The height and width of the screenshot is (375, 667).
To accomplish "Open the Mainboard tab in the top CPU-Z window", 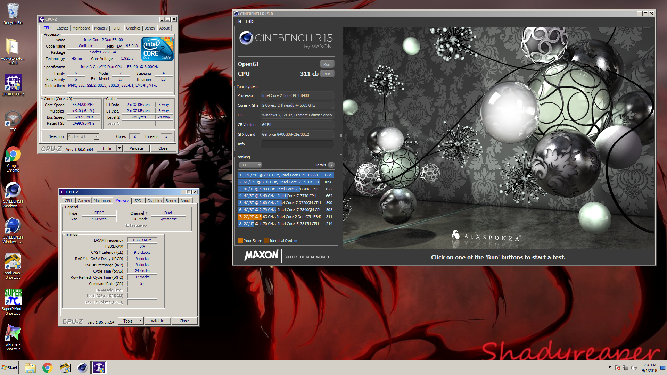I will click(x=81, y=28).
